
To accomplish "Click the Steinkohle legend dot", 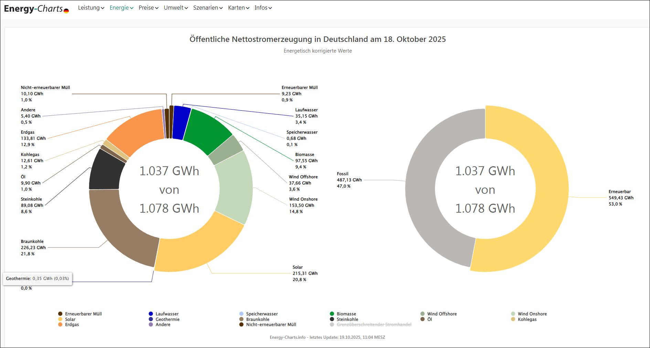I will (332, 319).
